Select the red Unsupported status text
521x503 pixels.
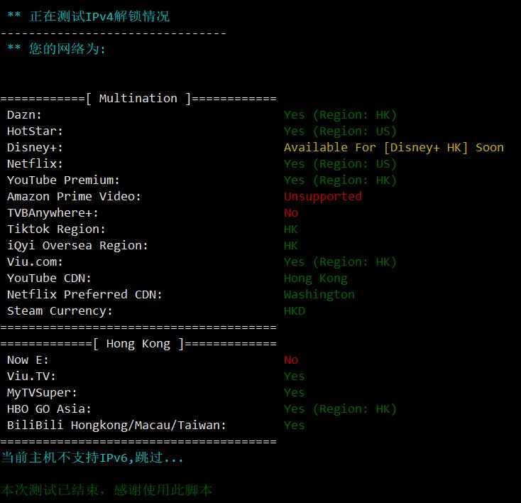coord(323,196)
